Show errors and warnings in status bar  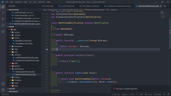click(x=5, y=94)
